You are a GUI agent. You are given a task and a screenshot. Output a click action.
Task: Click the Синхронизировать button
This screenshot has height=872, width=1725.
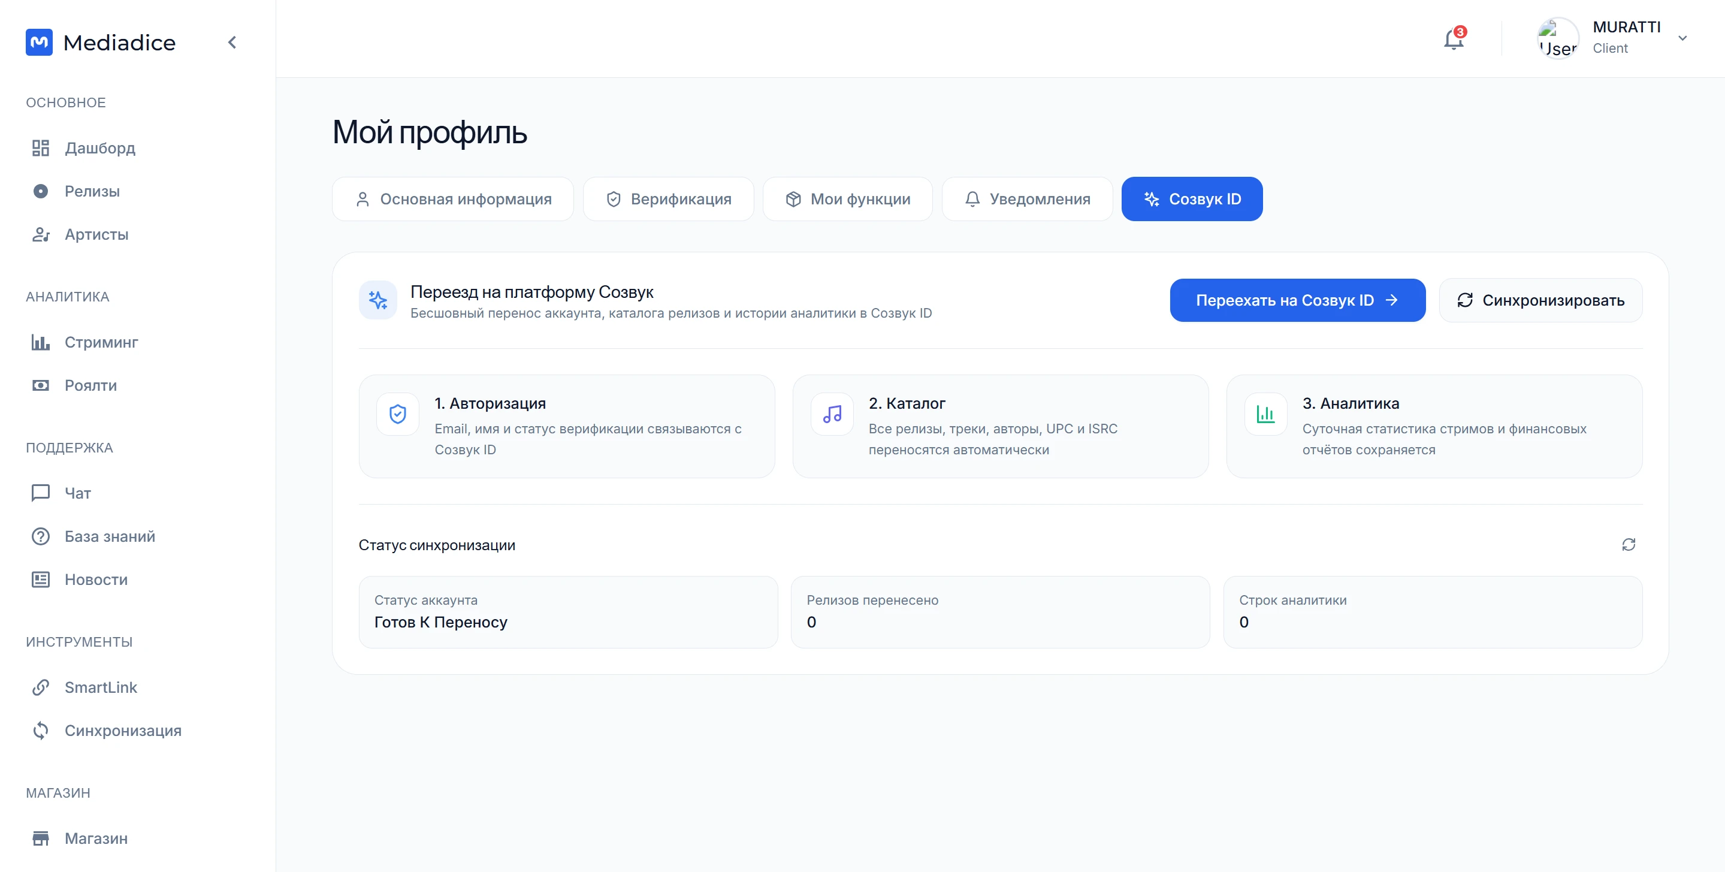[1540, 300]
